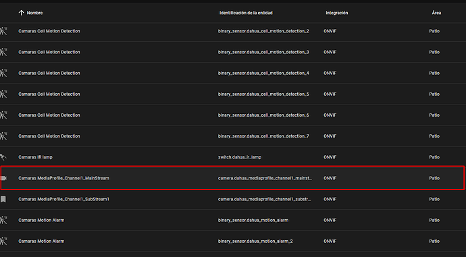Click the motion sensor icon for dahua_cell_motion_detection_2
Image resolution: width=466 pixels, height=257 pixels.
tap(3, 31)
